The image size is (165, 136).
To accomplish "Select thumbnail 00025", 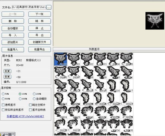I will (x=74, y=112).
